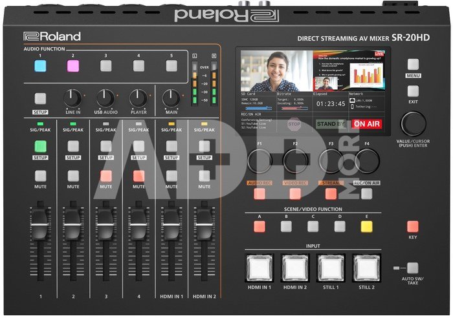Click the channel 2 fader cap
Screen dimensions: 453x318
click(73, 224)
